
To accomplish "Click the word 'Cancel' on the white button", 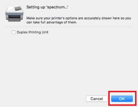I will 97,99.
